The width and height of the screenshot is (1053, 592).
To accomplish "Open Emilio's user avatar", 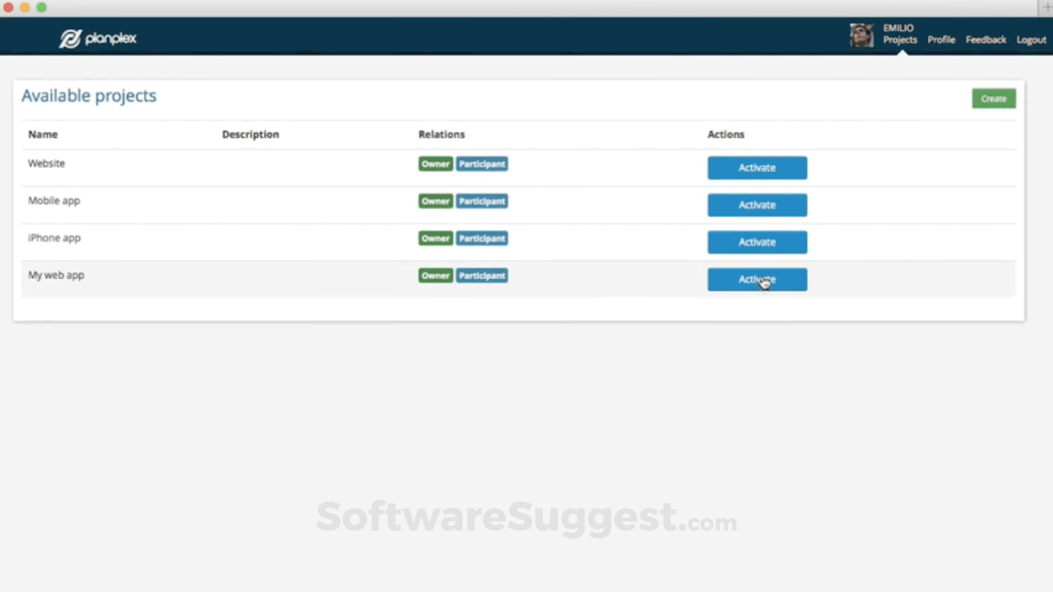I will pyautogui.click(x=862, y=35).
